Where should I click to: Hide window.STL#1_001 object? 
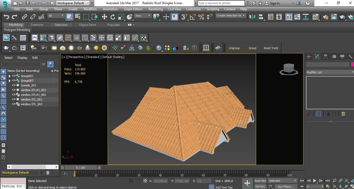14,90
